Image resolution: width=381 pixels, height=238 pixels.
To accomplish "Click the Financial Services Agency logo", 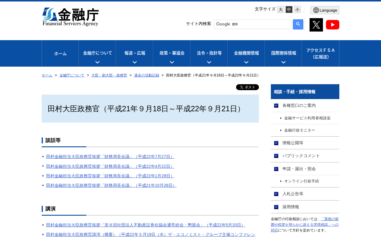I will tap(71, 17).
